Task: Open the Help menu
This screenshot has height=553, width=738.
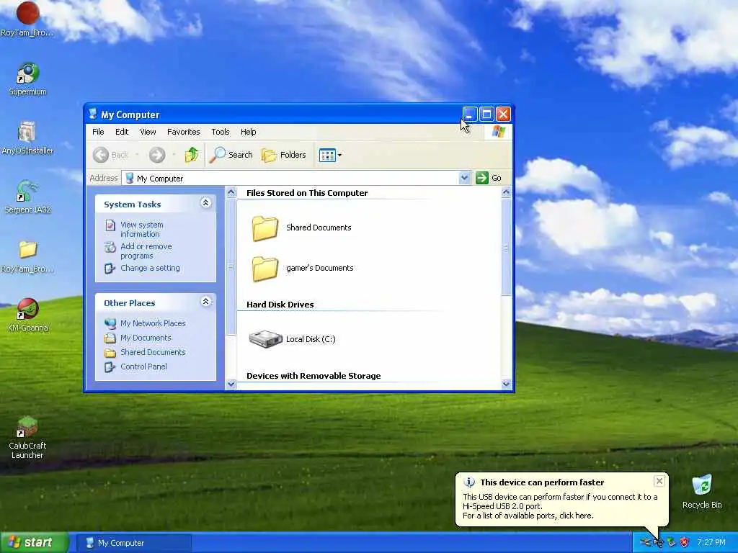Action: click(249, 132)
